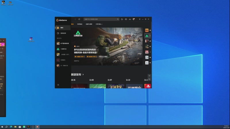Open the folder icon in top toolbar
Viewport: 230px width, 129px height.
click(122, 19)
